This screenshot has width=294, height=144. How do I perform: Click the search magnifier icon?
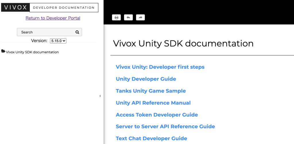tap(77, 32)
